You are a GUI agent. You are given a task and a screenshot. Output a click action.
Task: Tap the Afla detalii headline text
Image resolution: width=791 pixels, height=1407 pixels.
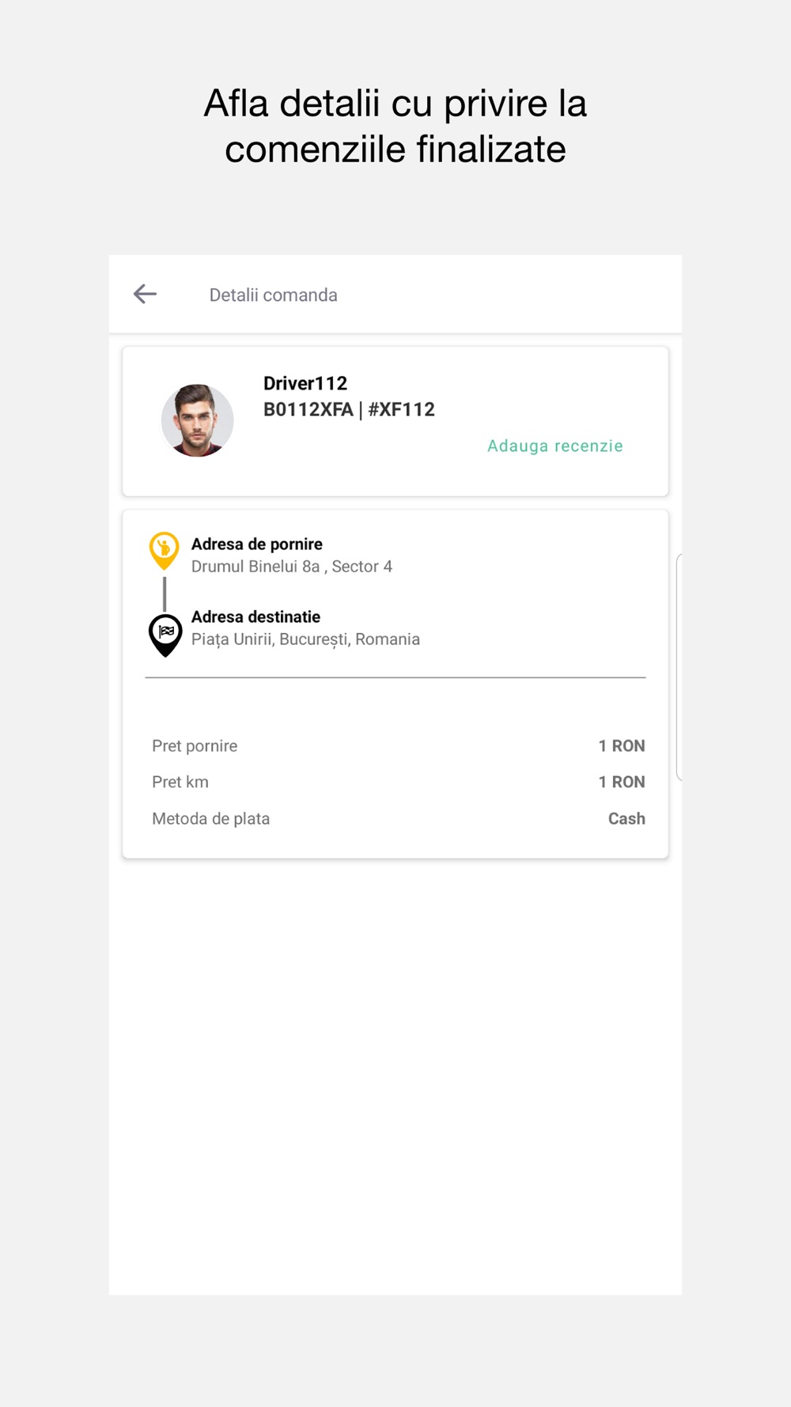pyautogui.click(x=395, y=126)
